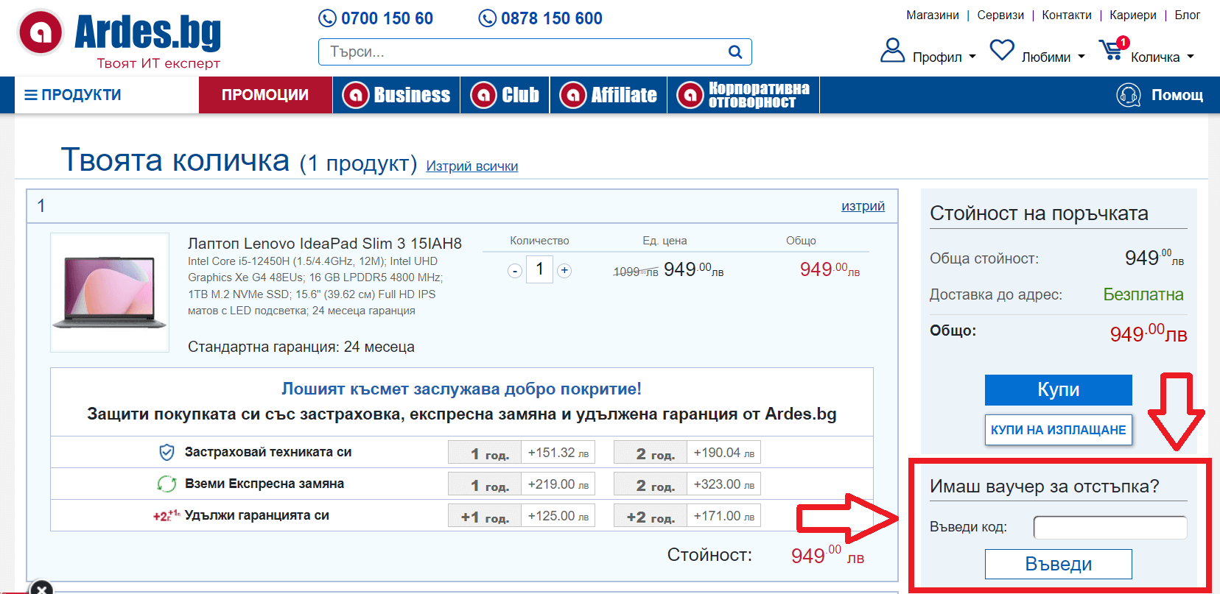This screenshot has height=594, width=1220.
Task: Click the express replacement arrows icon
Action: tap(167, 484)
